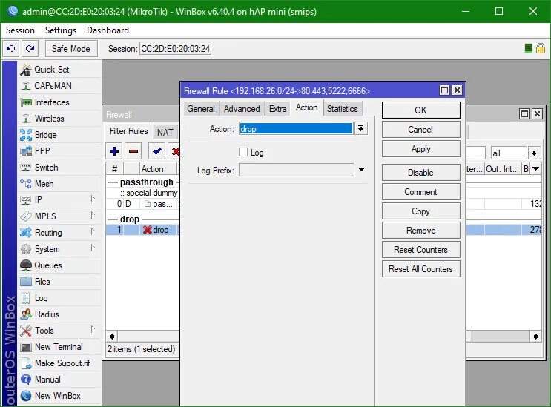Viewport: 551px width, 407px height.
Task: Expand the Log Prefix field arrow
Action: click(361, 170)
